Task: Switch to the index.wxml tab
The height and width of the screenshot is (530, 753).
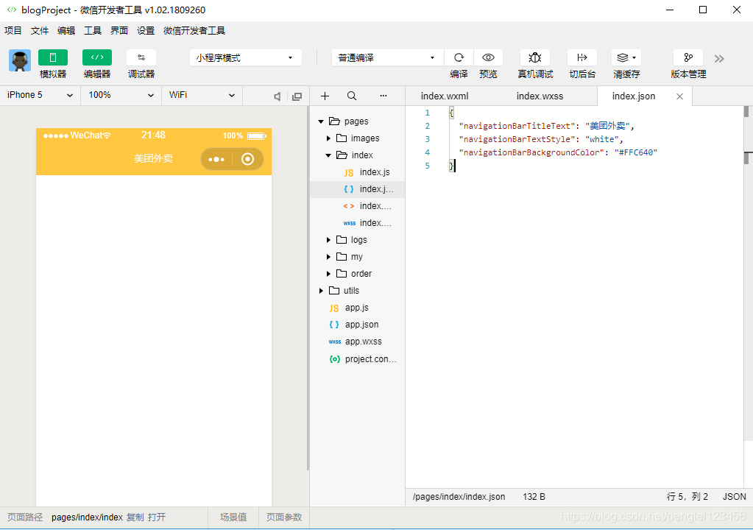Action: (x=445, y=96)
